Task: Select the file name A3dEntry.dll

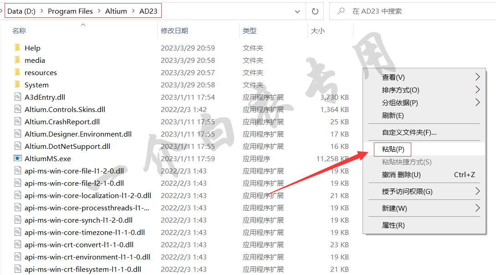Action: coord(45,97)
